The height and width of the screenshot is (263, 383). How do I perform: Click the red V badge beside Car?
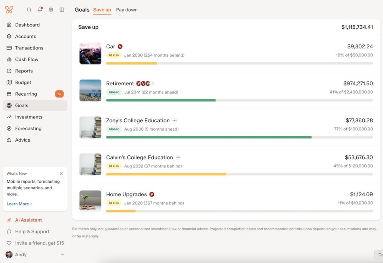coord(120,46)
